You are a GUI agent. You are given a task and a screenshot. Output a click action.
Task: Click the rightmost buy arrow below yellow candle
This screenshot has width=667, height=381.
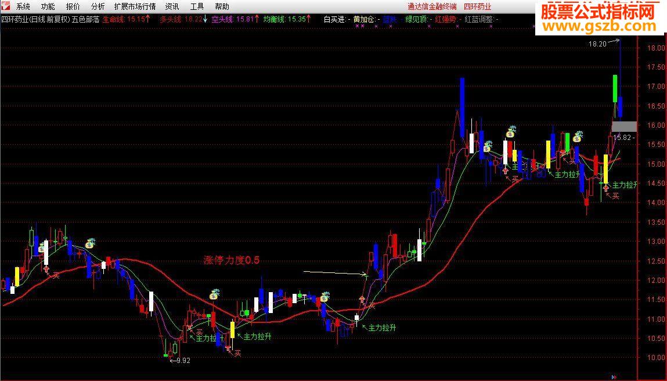[605, 188]
